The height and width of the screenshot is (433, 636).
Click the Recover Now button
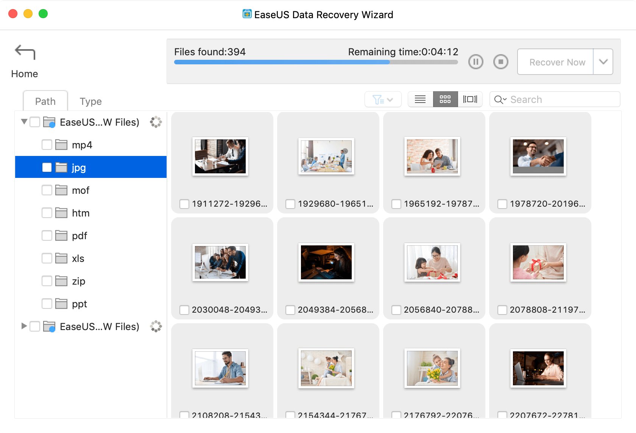[556, 62]
